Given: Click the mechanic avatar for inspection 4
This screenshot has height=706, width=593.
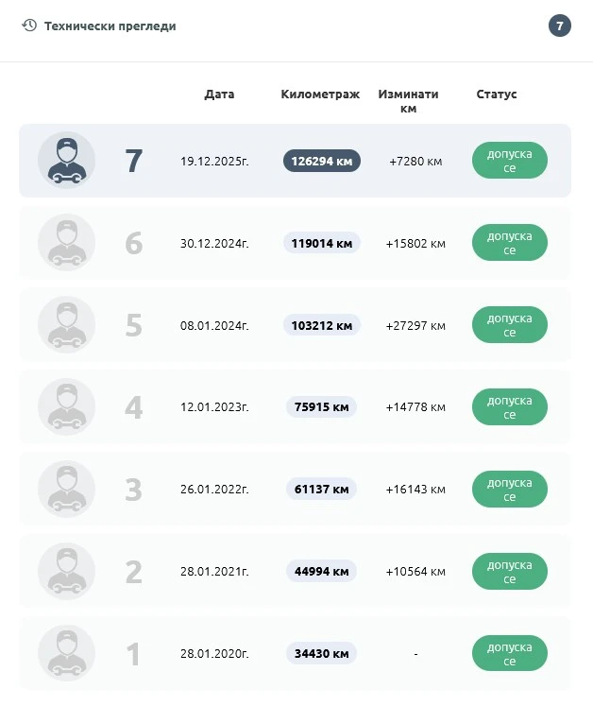Looking at the screenshot, I should tap(66, 407).
